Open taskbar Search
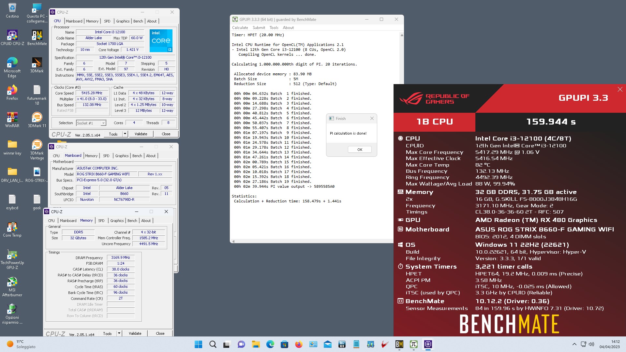This screenshot has height=352, width=626. [x=213, y=344]
